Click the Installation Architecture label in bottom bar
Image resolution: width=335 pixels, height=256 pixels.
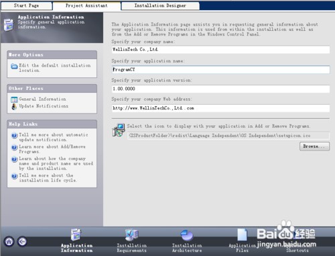[187, 248]
